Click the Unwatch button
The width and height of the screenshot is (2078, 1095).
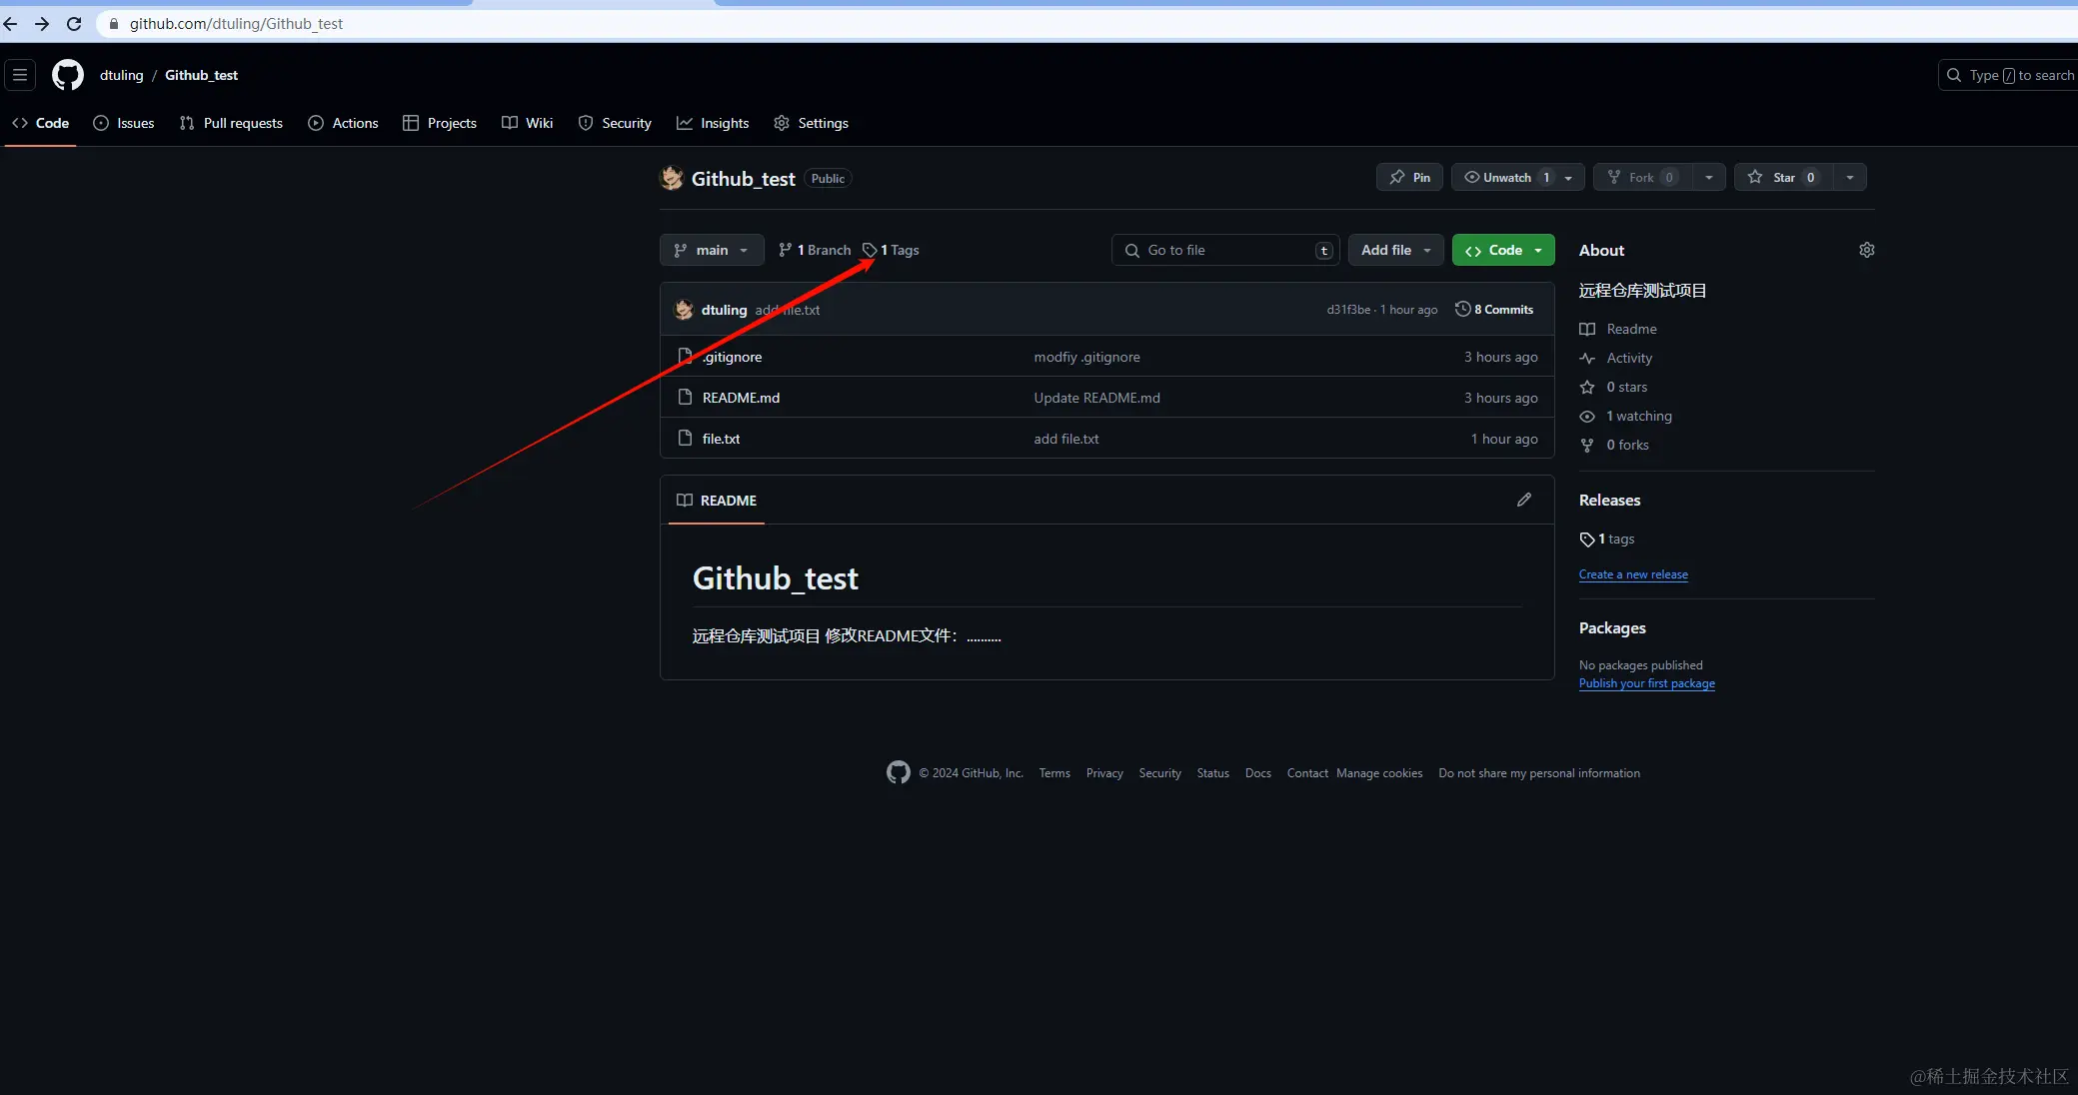1506,177
